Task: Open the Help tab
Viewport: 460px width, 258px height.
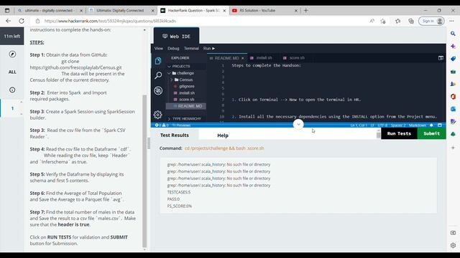Action: (x=223, y=135)
